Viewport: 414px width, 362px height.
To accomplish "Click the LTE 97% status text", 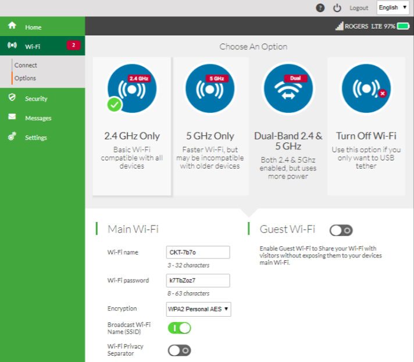I will 383,26.
